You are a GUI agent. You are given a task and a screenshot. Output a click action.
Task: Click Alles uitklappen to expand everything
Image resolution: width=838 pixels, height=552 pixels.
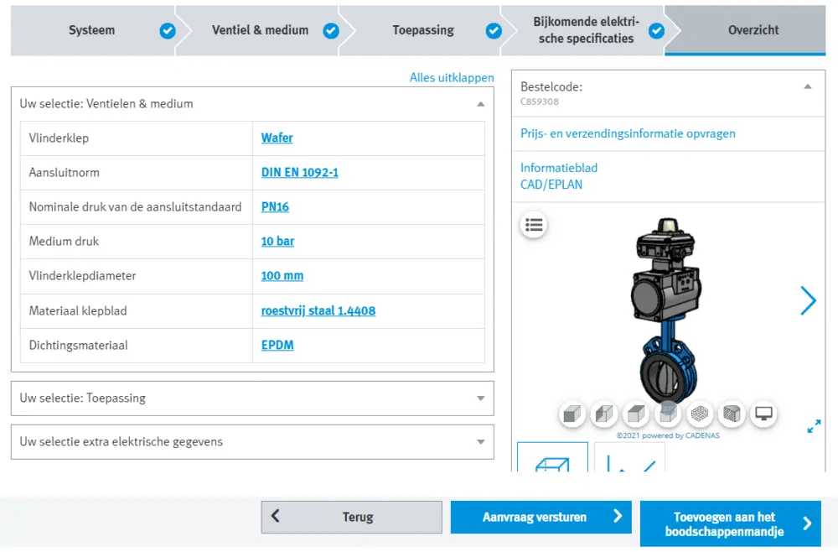click(x=451, y=77)
